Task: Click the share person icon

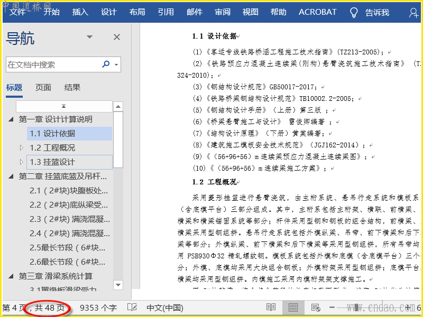Action: (413, 13)
